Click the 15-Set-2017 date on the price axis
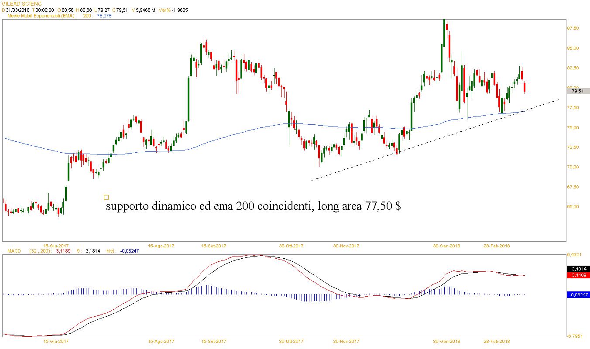The height and width of the screenshot is (349, 590). pos(213,246)
